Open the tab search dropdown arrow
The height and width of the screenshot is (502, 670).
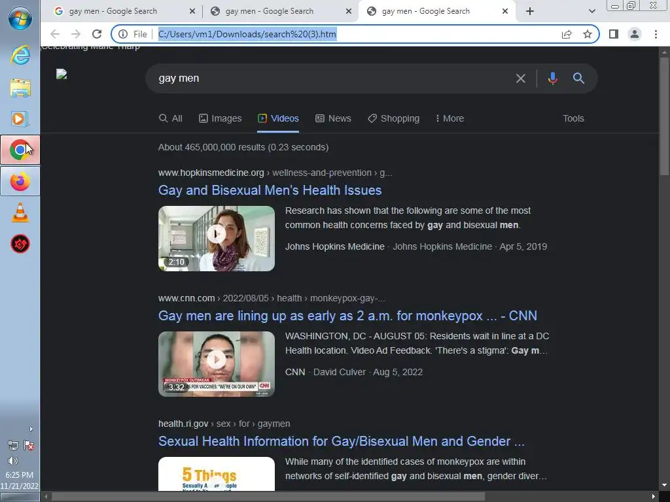(x=591, y=12)
